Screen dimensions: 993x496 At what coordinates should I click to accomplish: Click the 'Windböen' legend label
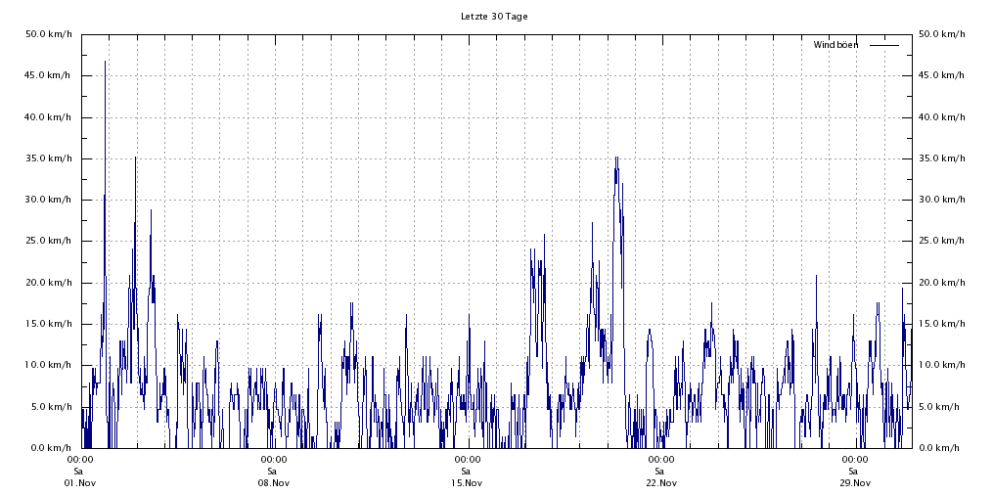[835, 45]
